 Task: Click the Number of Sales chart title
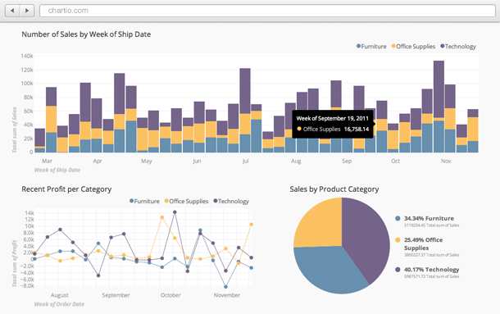(x=86, y=34)
